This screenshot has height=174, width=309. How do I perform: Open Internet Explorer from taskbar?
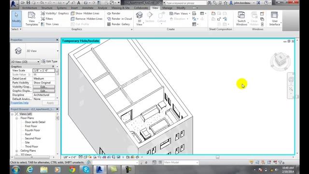pyautogui.click(x=30, y=170)
